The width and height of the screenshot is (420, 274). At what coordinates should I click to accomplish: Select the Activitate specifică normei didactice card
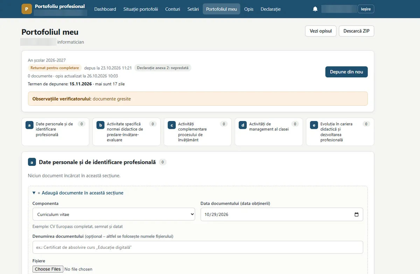(x=126, y=132)
